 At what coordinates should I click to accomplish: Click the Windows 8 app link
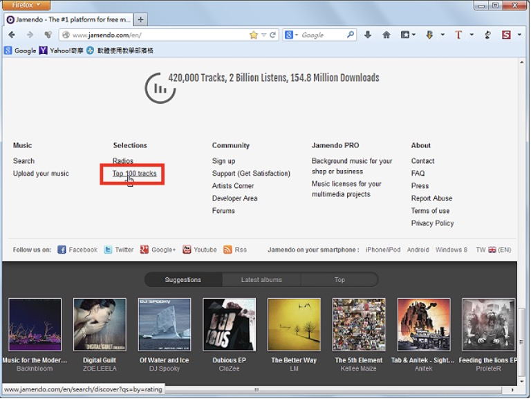click(x=451, y=250)
